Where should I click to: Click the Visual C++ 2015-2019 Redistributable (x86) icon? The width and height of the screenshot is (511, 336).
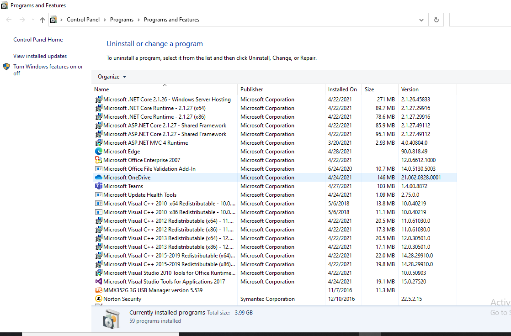(98, 264)
